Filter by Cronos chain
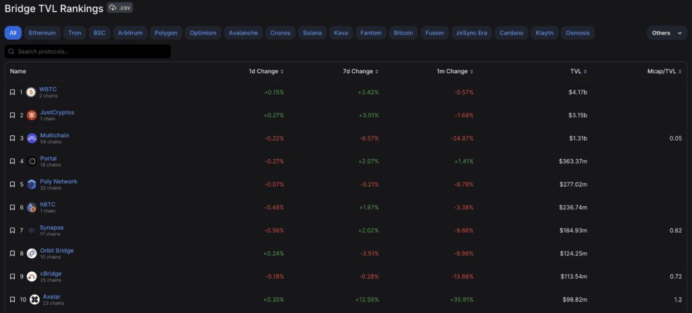Image resolution: width=692 pixels, height=313 pixels. [x=280, y=33]
